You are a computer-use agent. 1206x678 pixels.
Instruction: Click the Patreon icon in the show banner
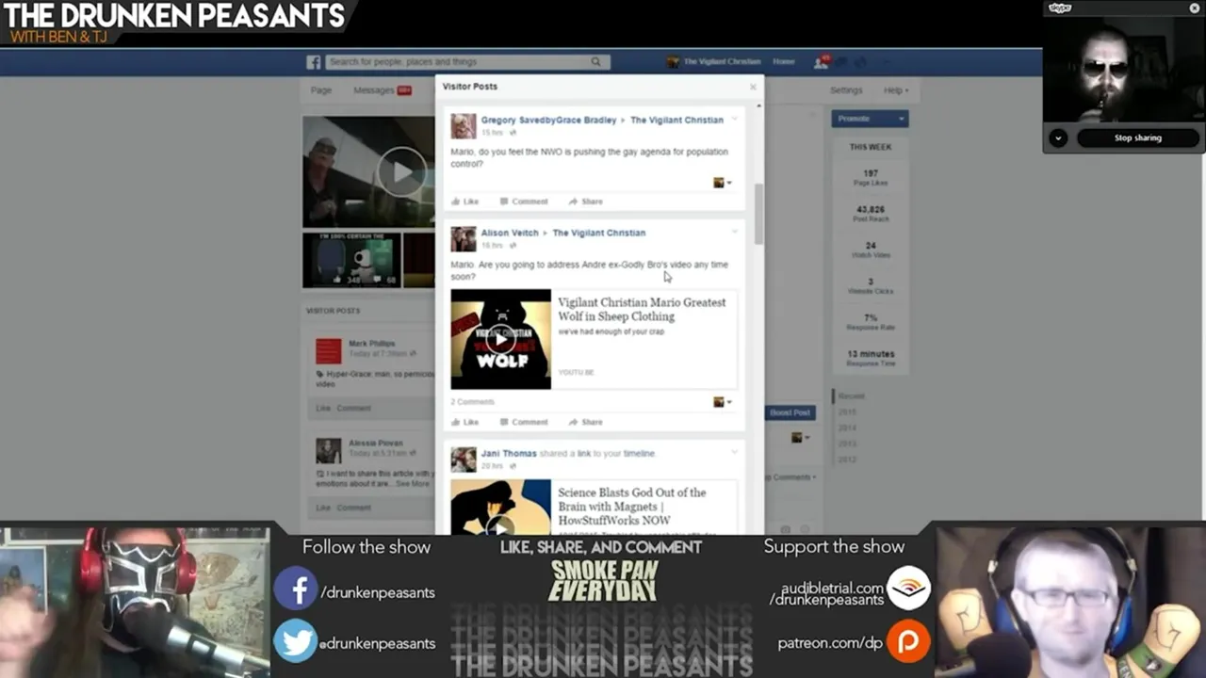[908, 642]
